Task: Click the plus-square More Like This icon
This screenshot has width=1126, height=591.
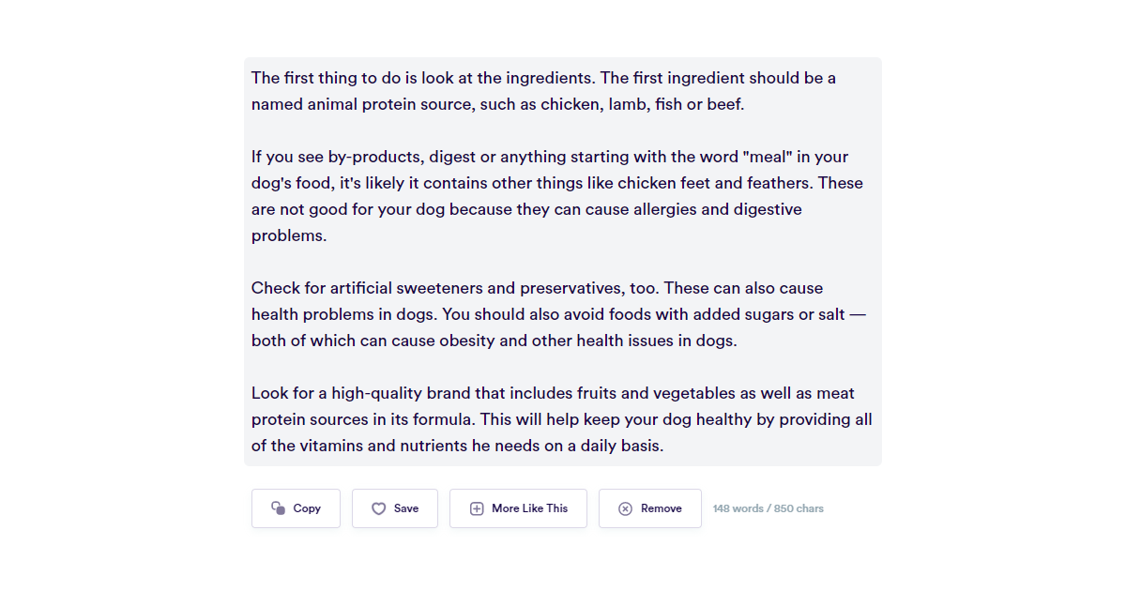Action: tap(477, 508)
